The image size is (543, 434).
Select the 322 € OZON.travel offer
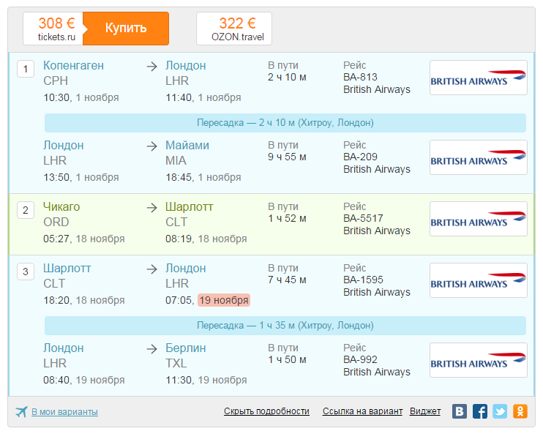[234, 29]
